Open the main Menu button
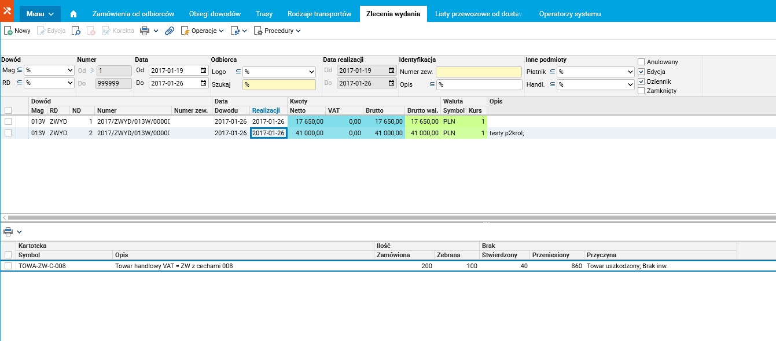Screen dimensions: 776x341 tap(40, 14)
